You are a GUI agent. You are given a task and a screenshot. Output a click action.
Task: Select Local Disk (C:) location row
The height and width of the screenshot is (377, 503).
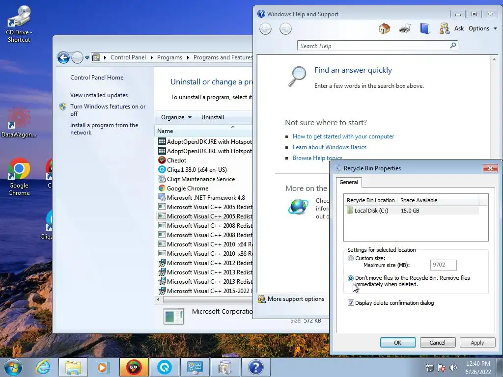click(x=412, y=211)
